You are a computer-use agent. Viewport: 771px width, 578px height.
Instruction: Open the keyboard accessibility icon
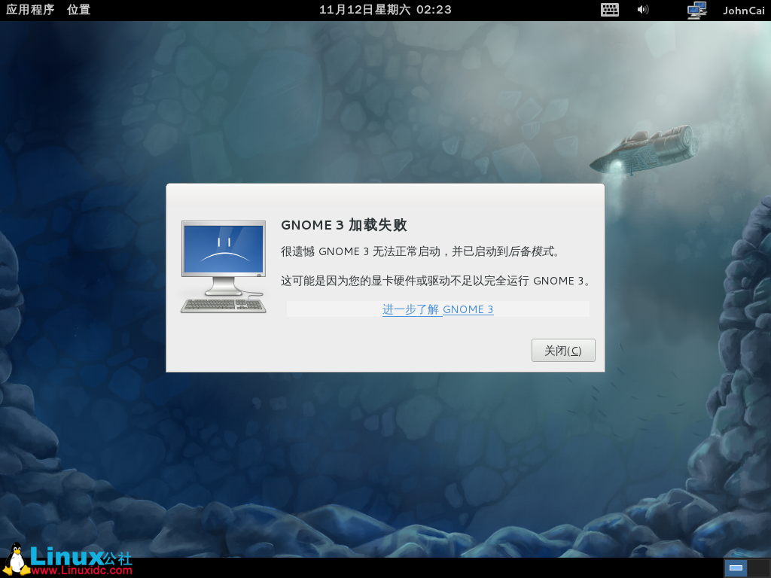pos(610,10)
